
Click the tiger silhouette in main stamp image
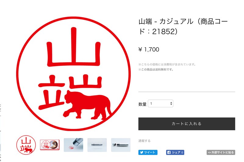click(87, 106)
